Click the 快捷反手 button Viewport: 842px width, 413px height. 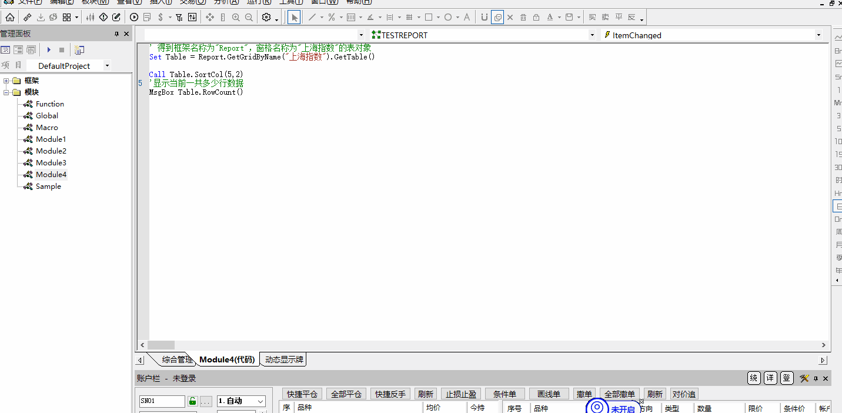390,394
